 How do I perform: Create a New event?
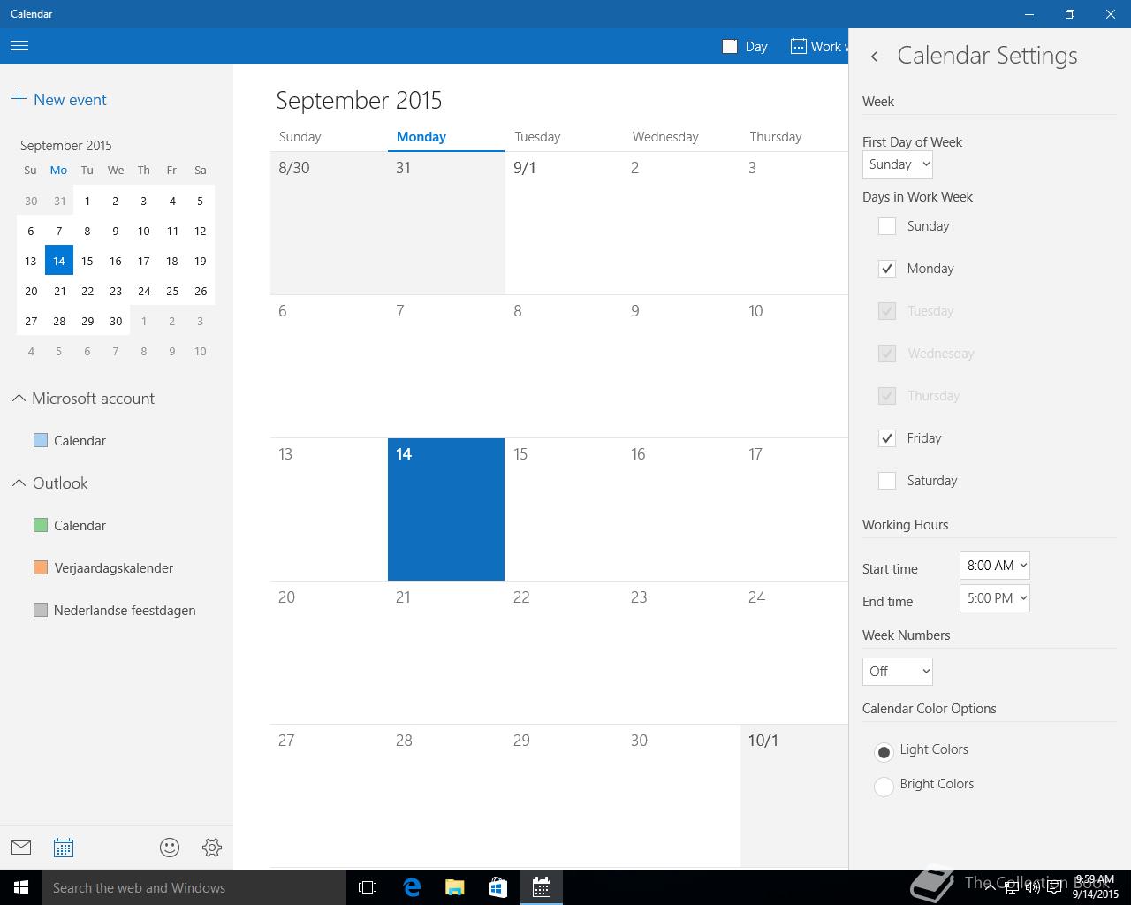click(x=58, y=100)
